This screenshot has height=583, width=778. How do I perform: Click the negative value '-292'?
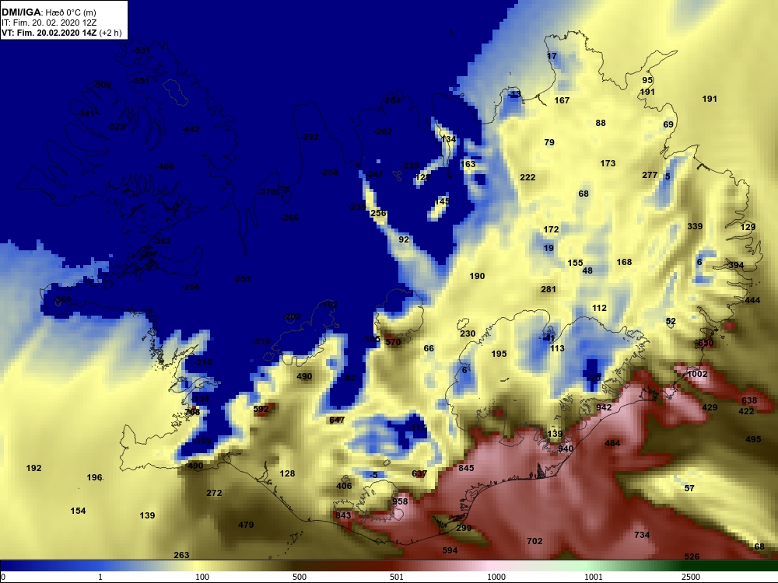(310, 137)
